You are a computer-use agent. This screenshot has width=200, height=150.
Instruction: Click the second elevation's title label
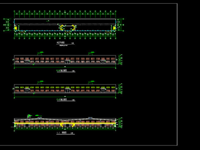pyautogui.click(x=62, y=100)
